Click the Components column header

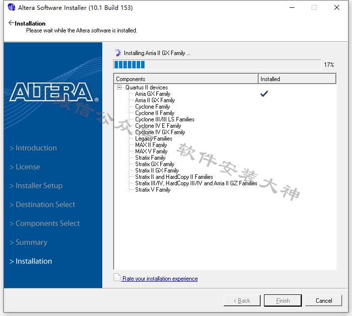click(186, 79)
